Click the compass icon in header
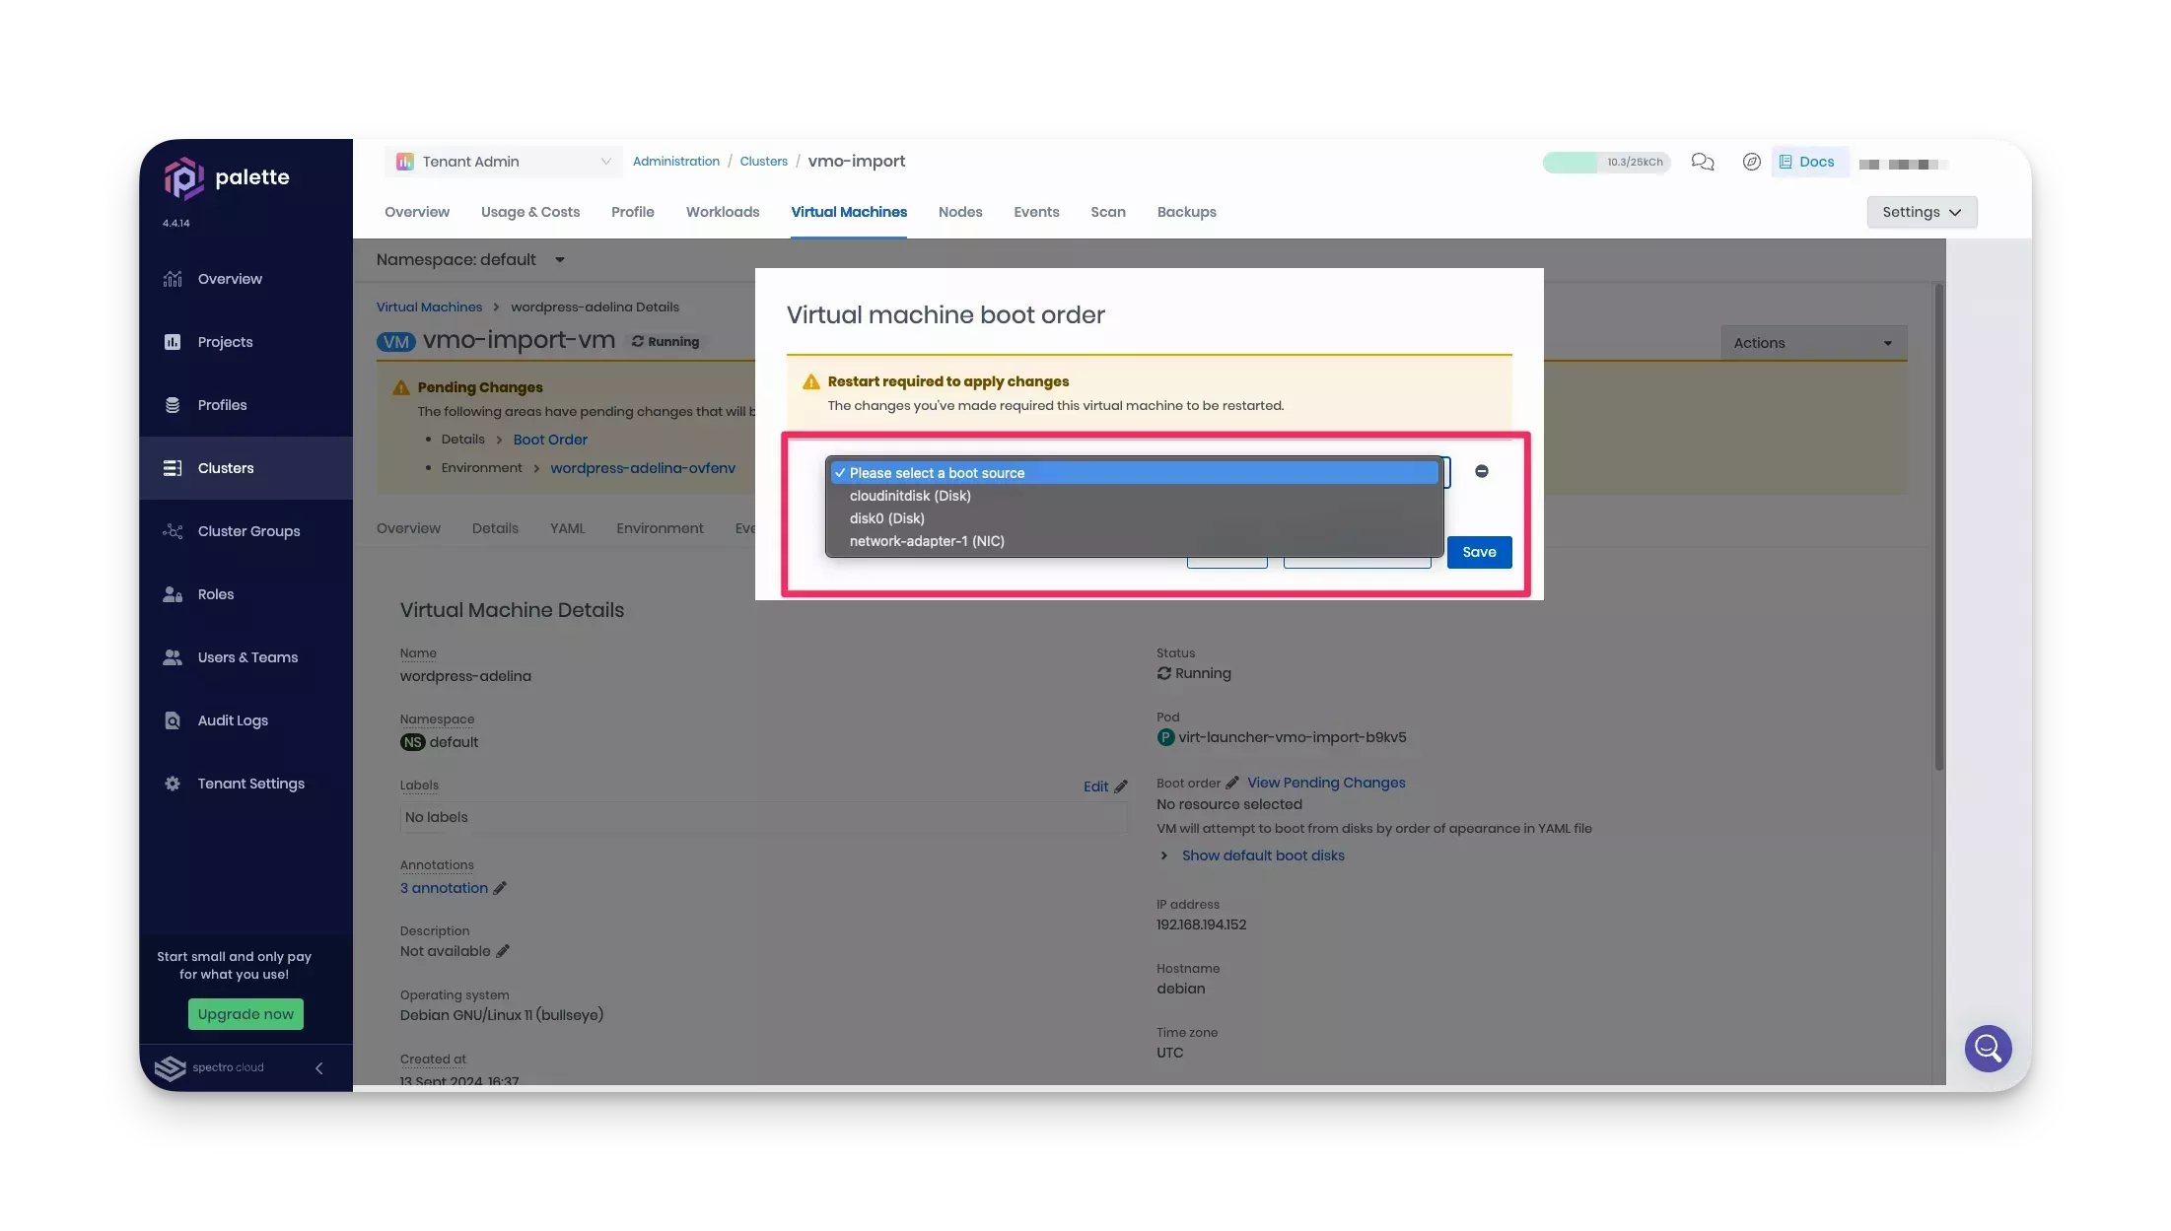Viewport: 2171px width, 1231px height. 1751,162
